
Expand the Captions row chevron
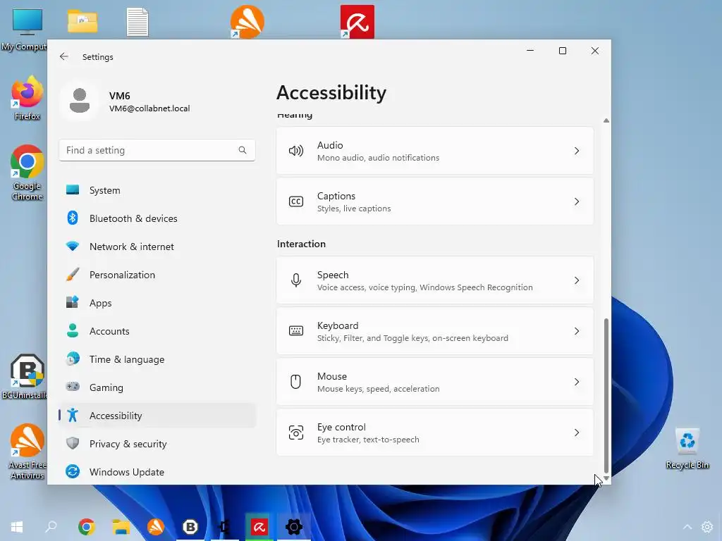[x=577, y=201]
